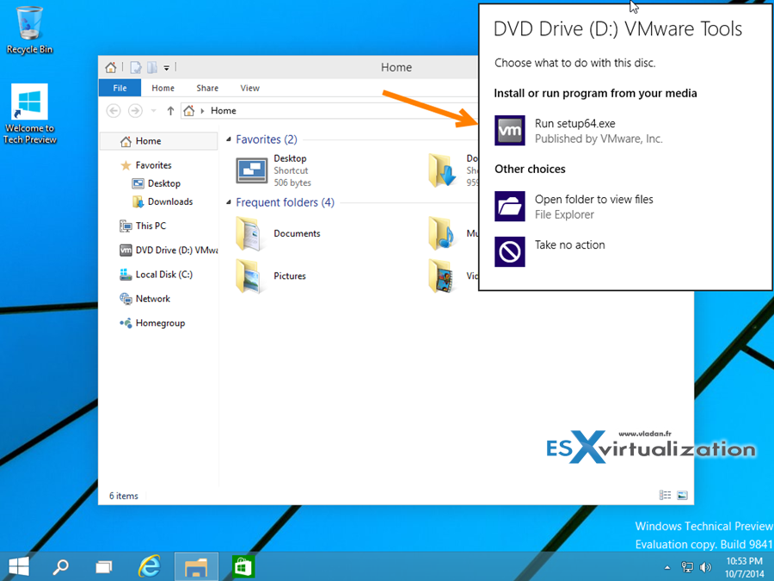
Task: Click Properties icon in quick access toolbar
Action: click(136, 67)
